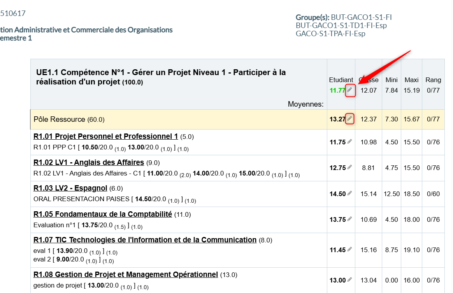Open R1.08 Gestion de Projet et Management
Screen dimensions: 453x293
pos(125,275)
